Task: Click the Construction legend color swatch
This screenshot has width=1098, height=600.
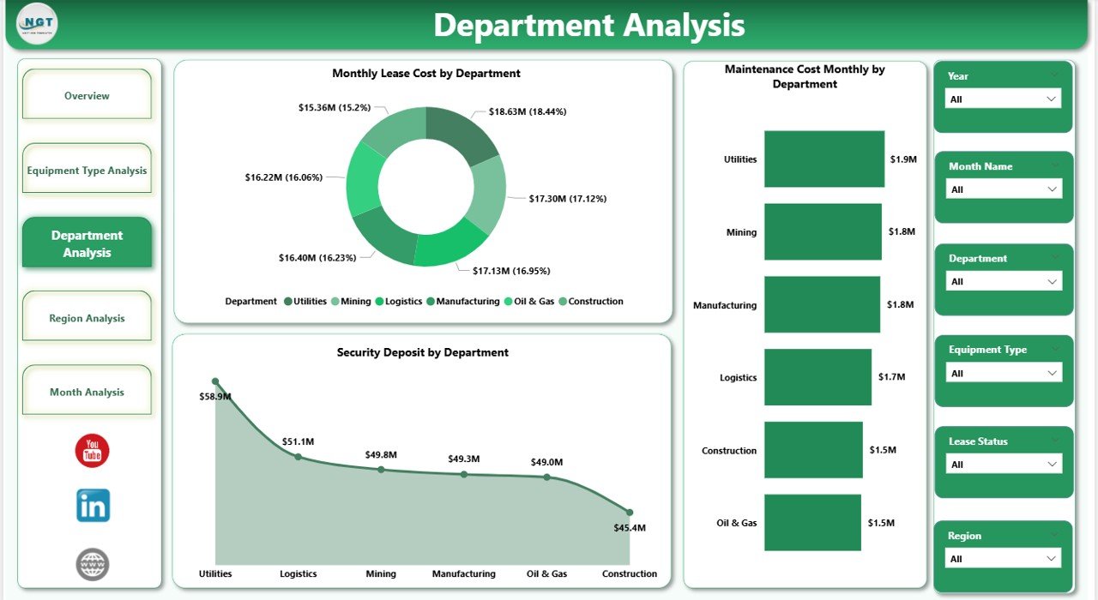Action: coord(563,301)
